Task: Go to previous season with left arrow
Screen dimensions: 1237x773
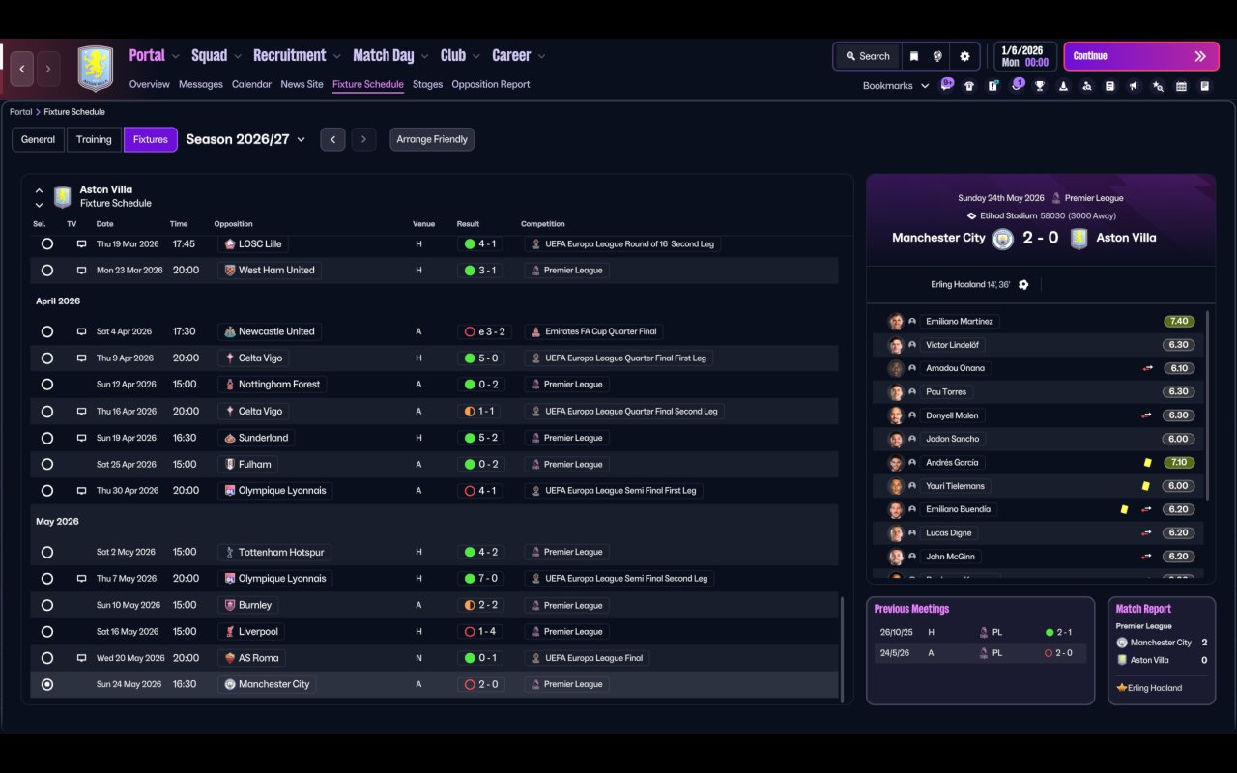Action: [332, 139]
